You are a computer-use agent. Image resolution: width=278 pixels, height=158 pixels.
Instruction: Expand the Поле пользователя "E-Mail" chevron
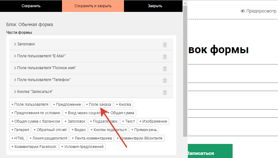[x=15, y=56]
